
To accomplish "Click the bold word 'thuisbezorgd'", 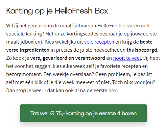I will click(x=142, y=50).
